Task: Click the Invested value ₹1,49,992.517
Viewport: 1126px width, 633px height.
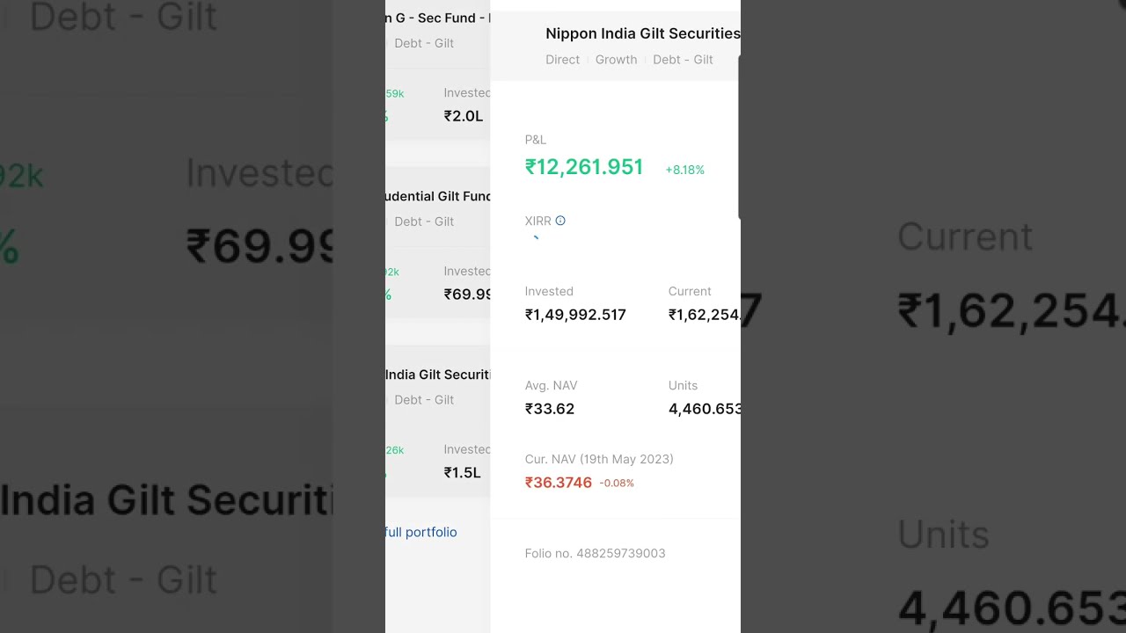Action: point(575,315)
